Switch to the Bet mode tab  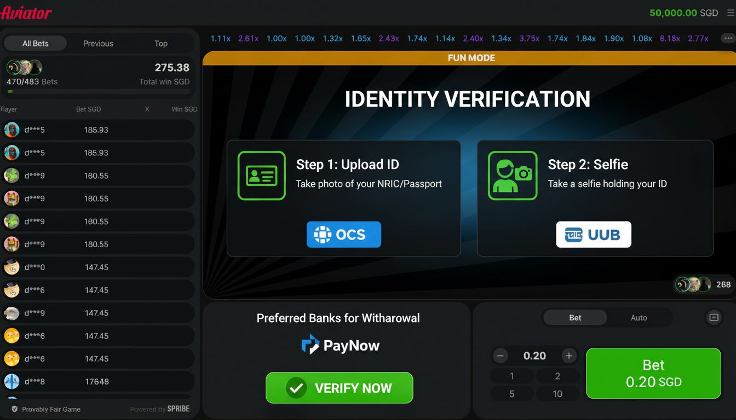[575, 318]
